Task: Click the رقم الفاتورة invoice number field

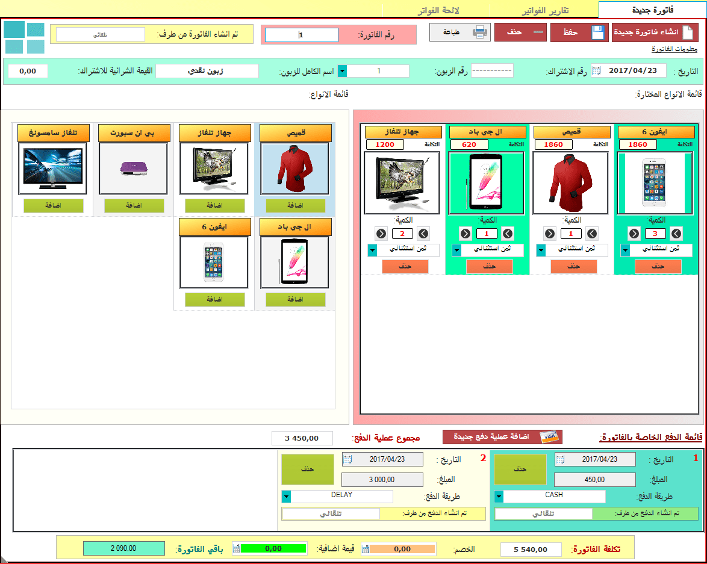Action: pyautogui.click(x=301, y=35)
